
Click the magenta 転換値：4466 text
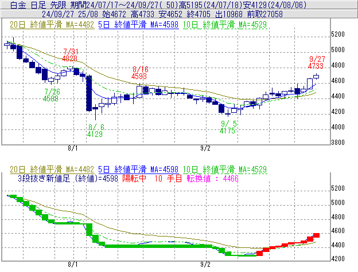click(212, 178)
